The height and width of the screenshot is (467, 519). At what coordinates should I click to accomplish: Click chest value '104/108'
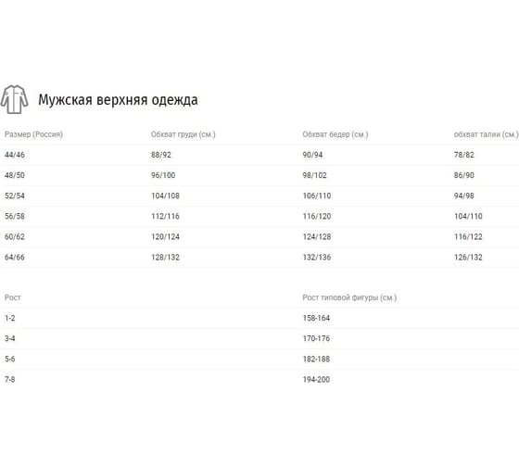pyautogui.click(x=166, y=196)
